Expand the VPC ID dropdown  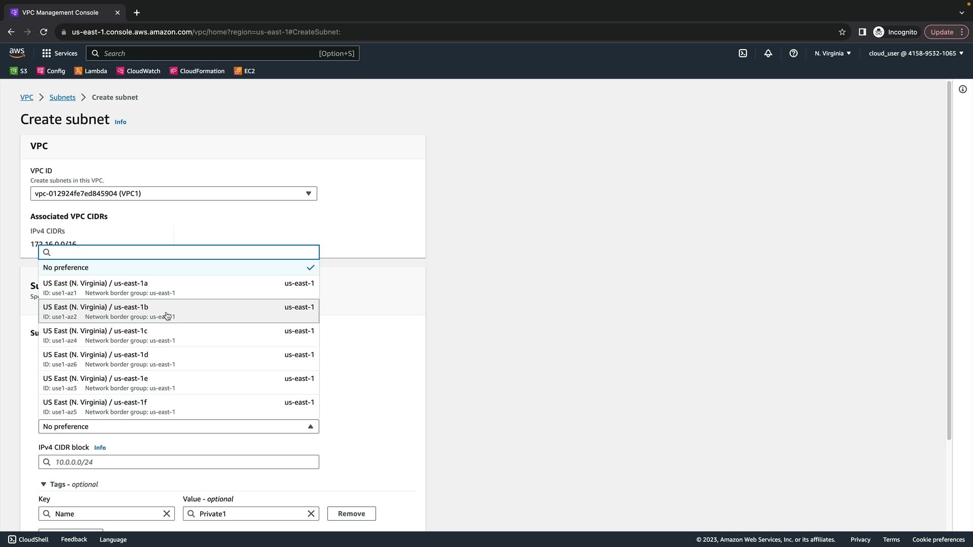coord(173,193)
